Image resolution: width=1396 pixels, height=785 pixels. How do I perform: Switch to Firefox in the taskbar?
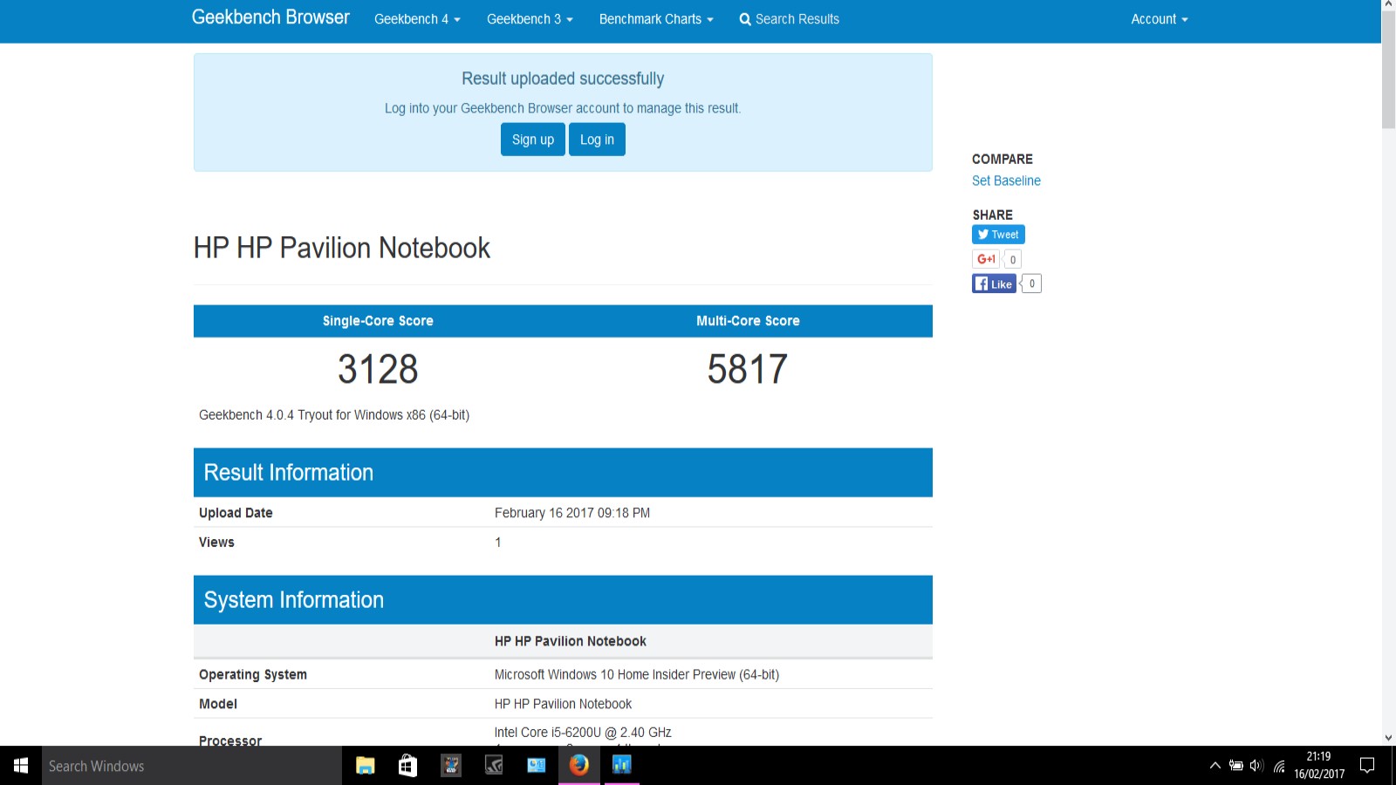coord(578,766)
